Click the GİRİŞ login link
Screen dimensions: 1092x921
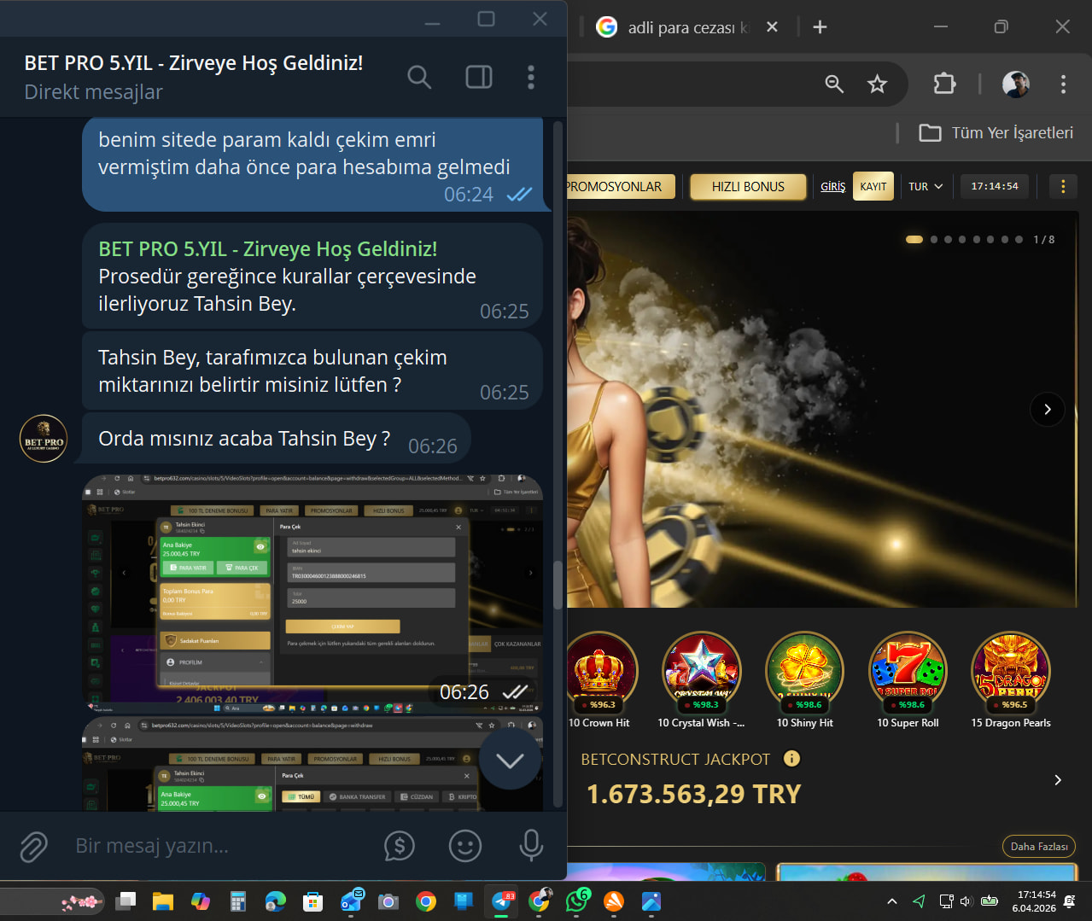point(832,187)
